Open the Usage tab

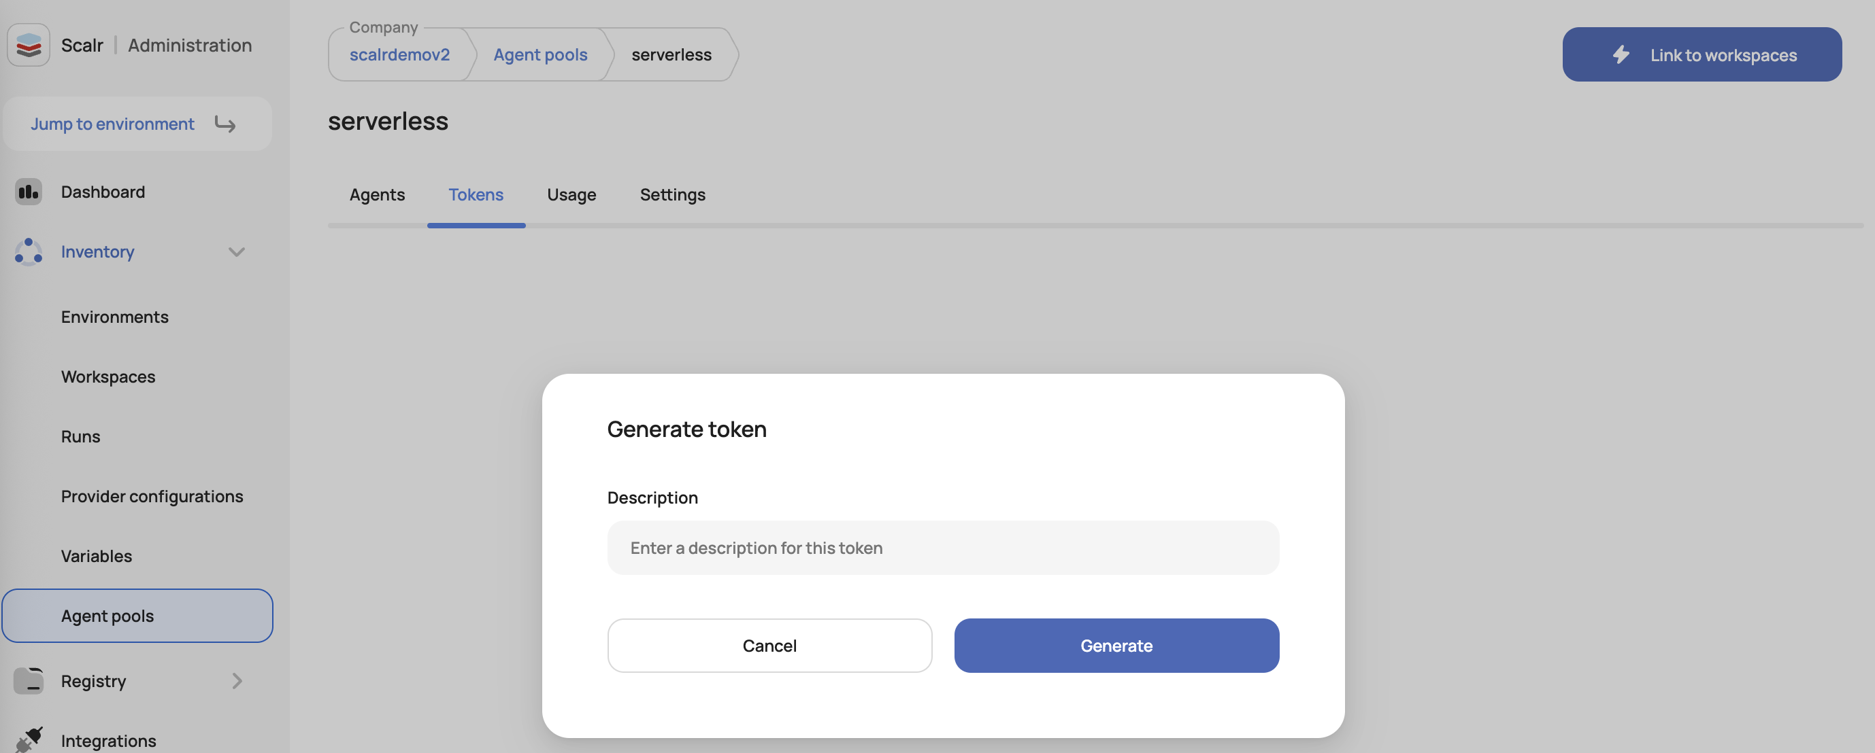(571, 195)
